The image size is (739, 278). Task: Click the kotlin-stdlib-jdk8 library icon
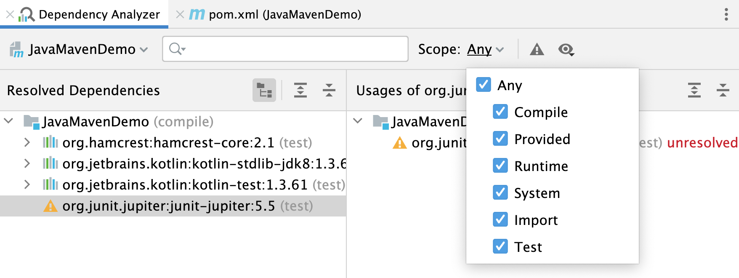(51, 163)
